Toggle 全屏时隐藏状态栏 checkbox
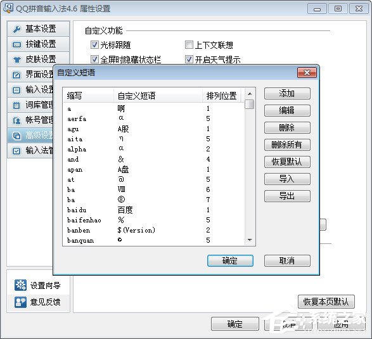This screenshot has height=339, width=372. pos(94,60)
